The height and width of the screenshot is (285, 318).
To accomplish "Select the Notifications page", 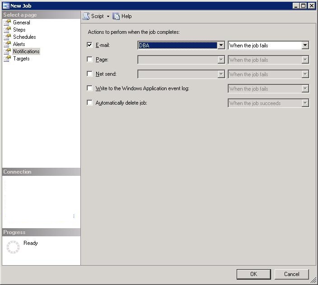I will [26, 51].
